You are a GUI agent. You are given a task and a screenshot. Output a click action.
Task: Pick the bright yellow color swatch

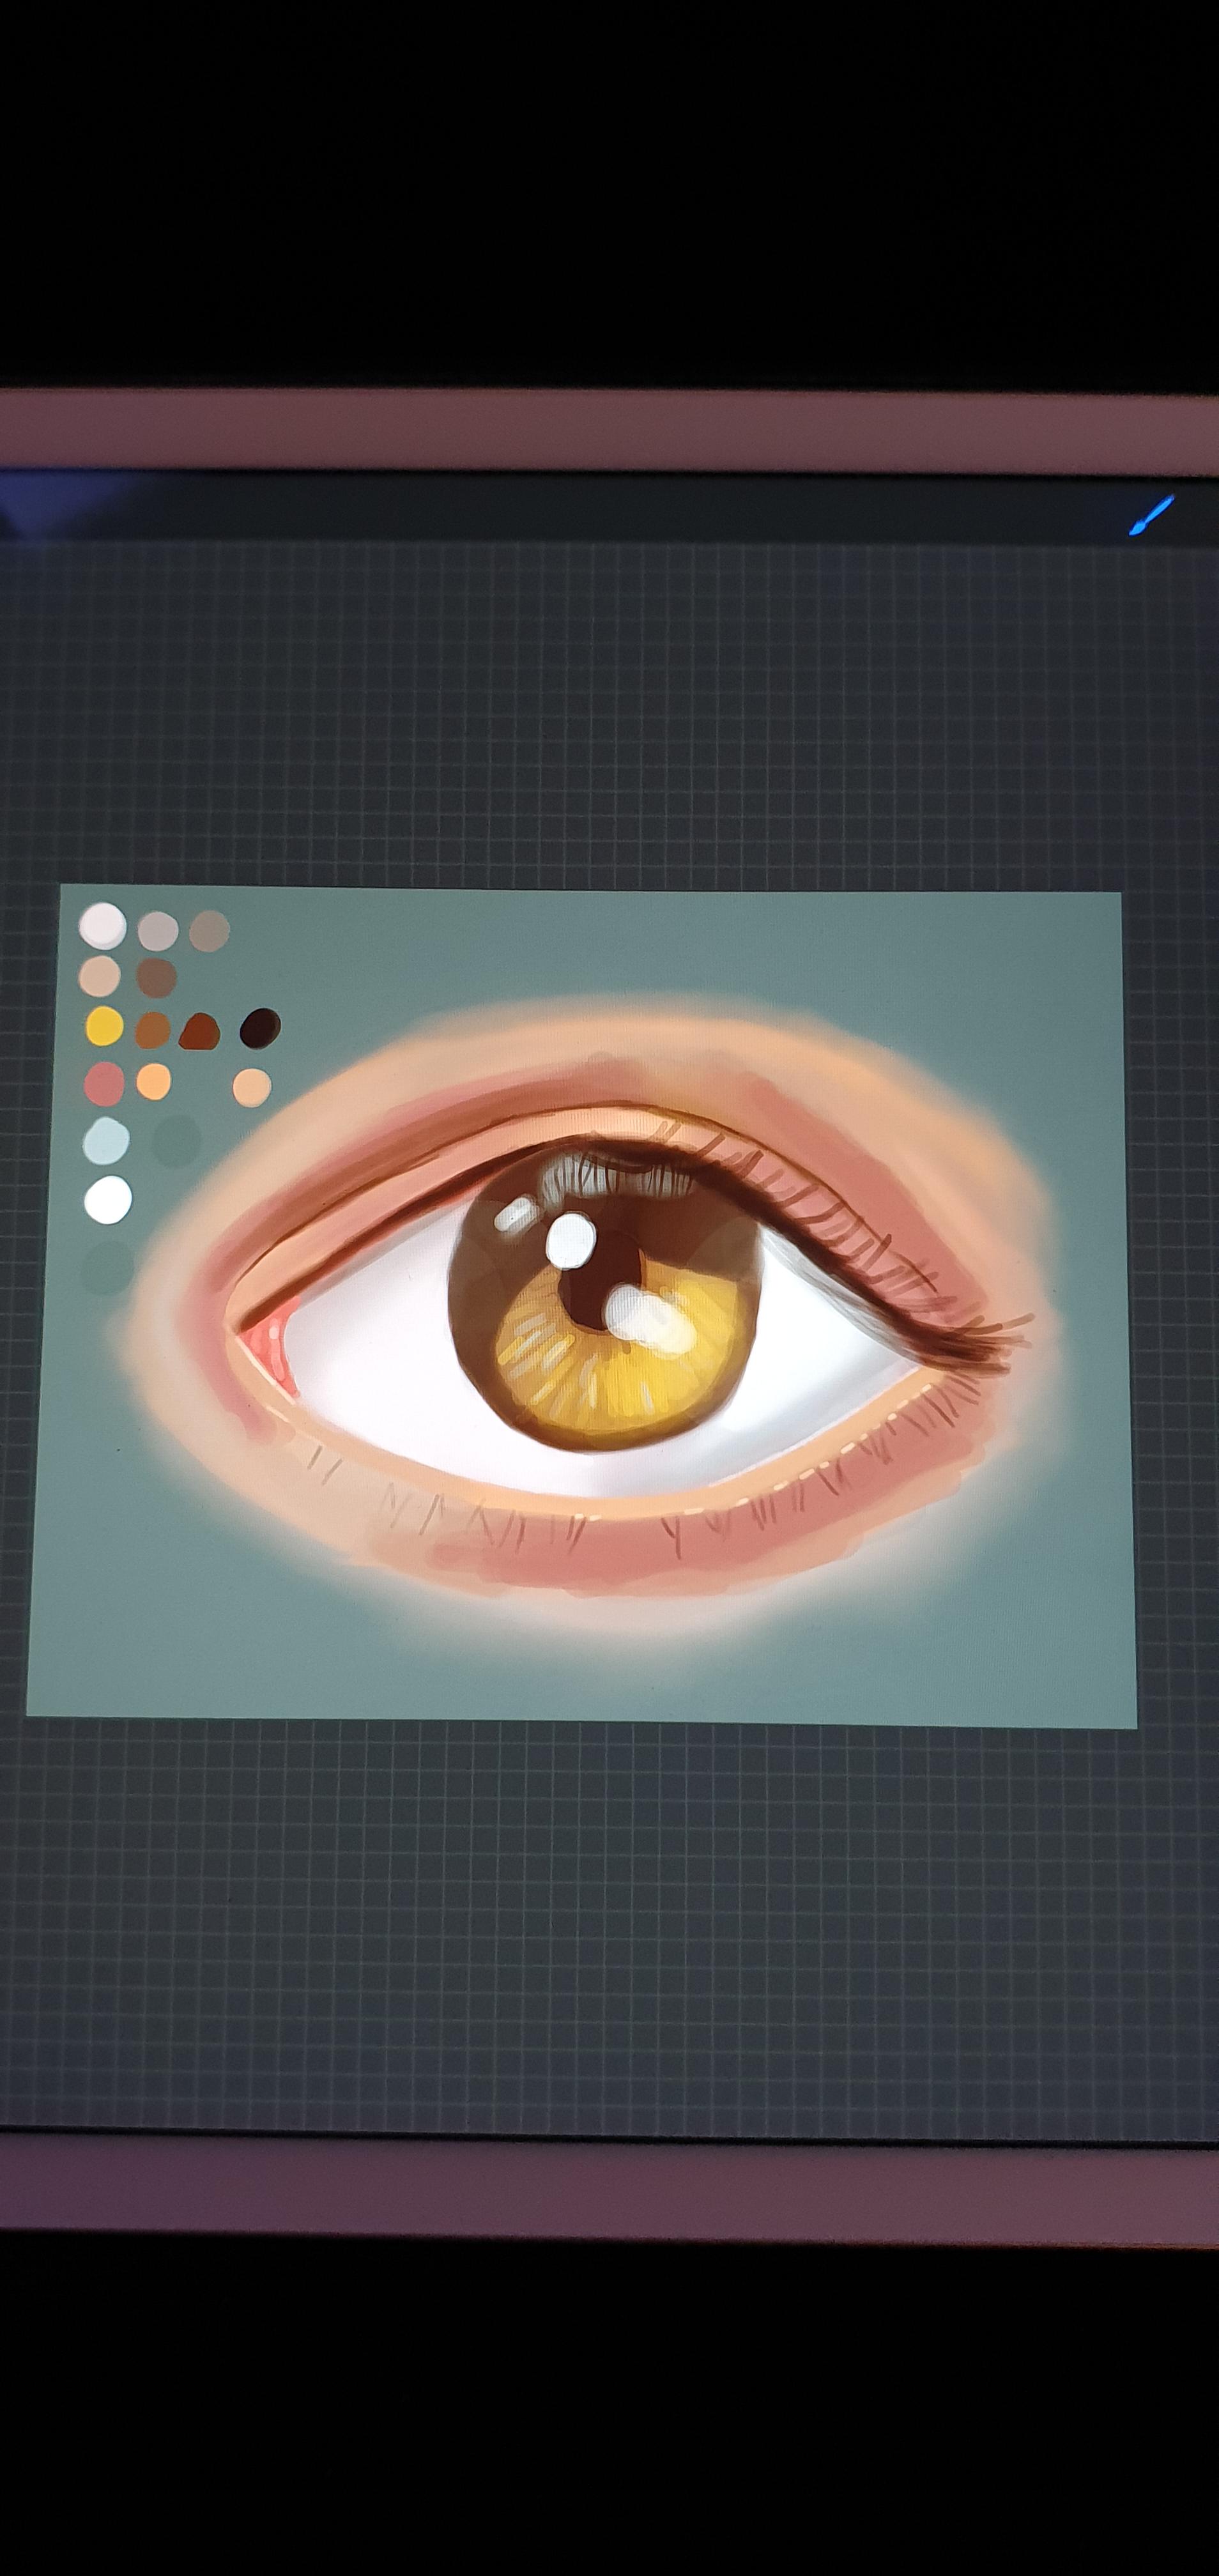pyautogui.click(x=105, y=1028)
